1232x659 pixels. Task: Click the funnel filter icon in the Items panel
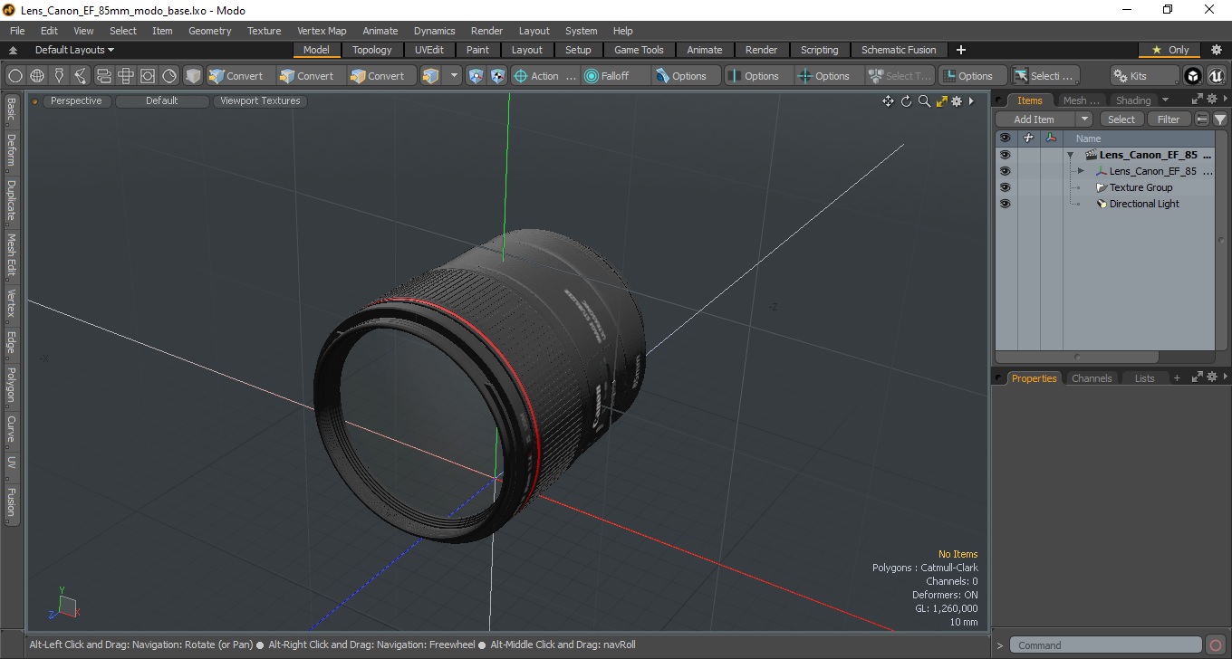pyautogui.click(x=1220, y=119)
